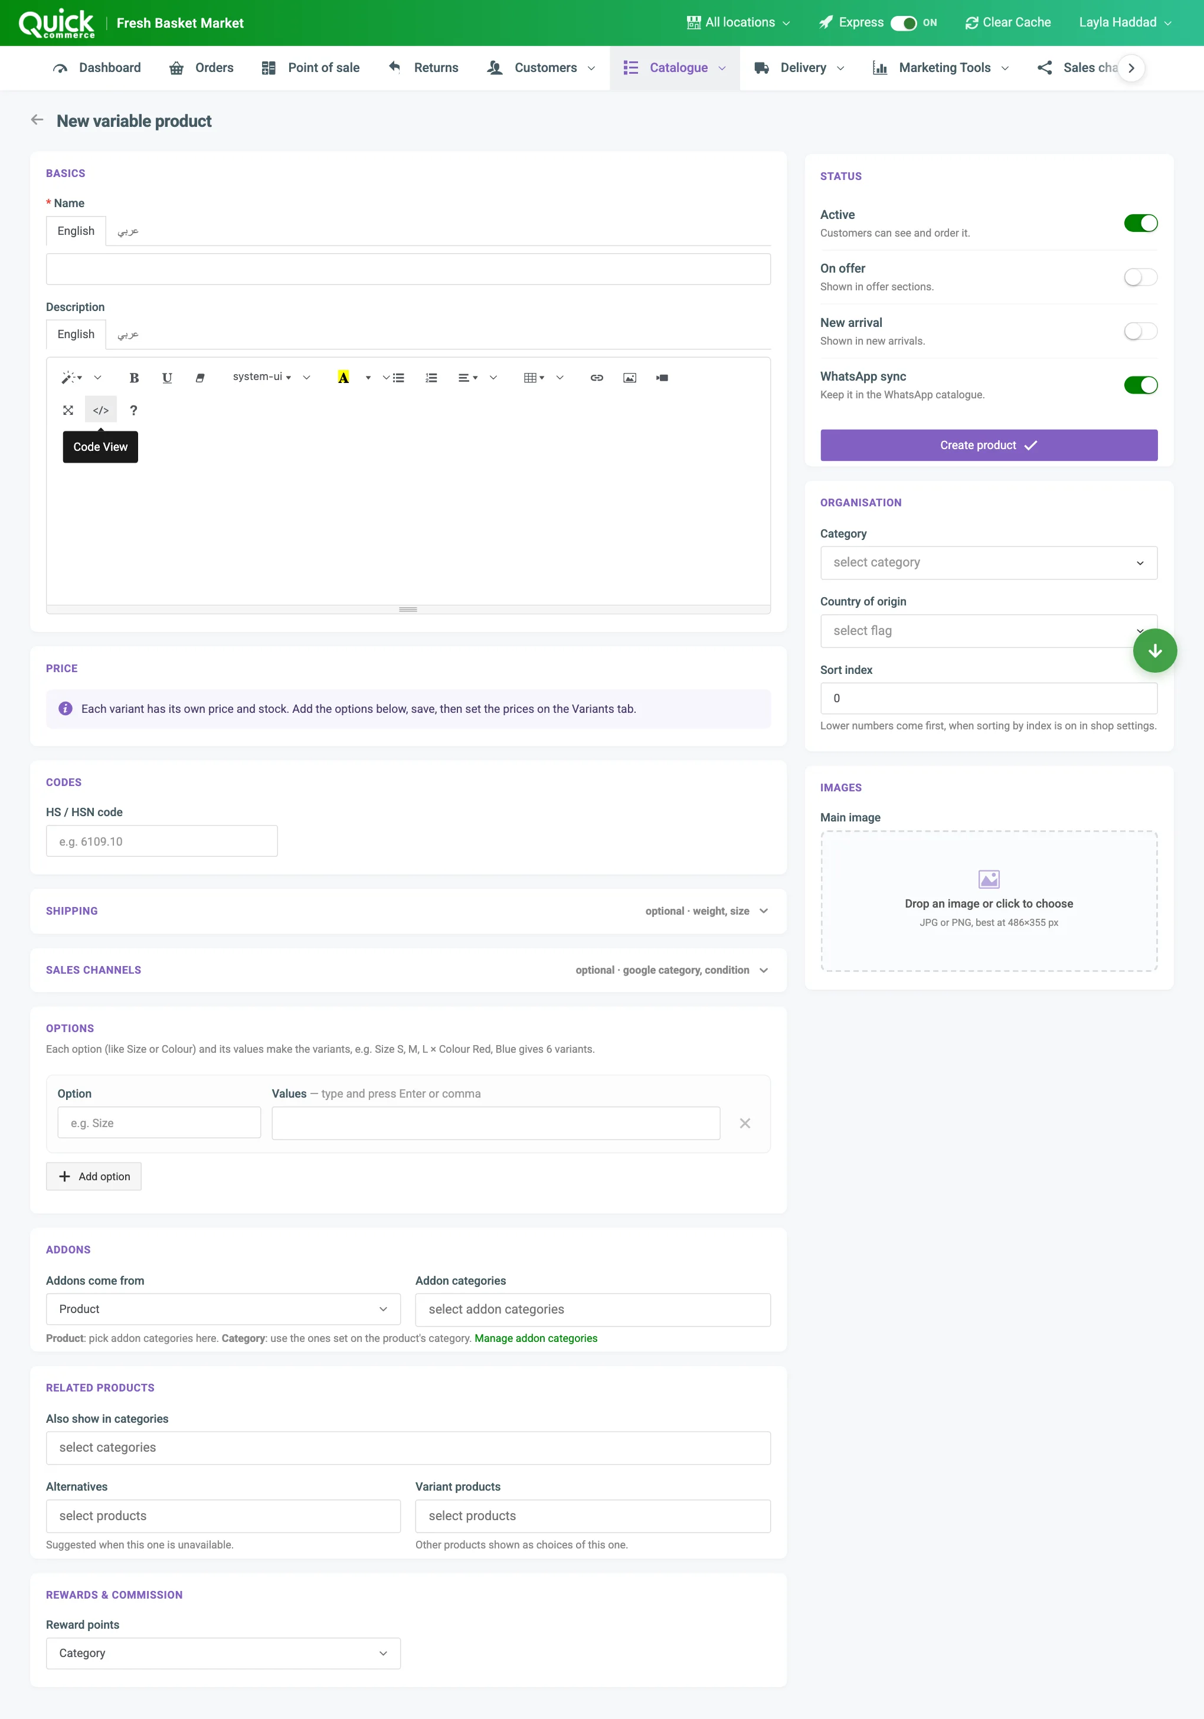Expand the Shipping section
Screen dimensions: 1204x1719
click(408, 911)
